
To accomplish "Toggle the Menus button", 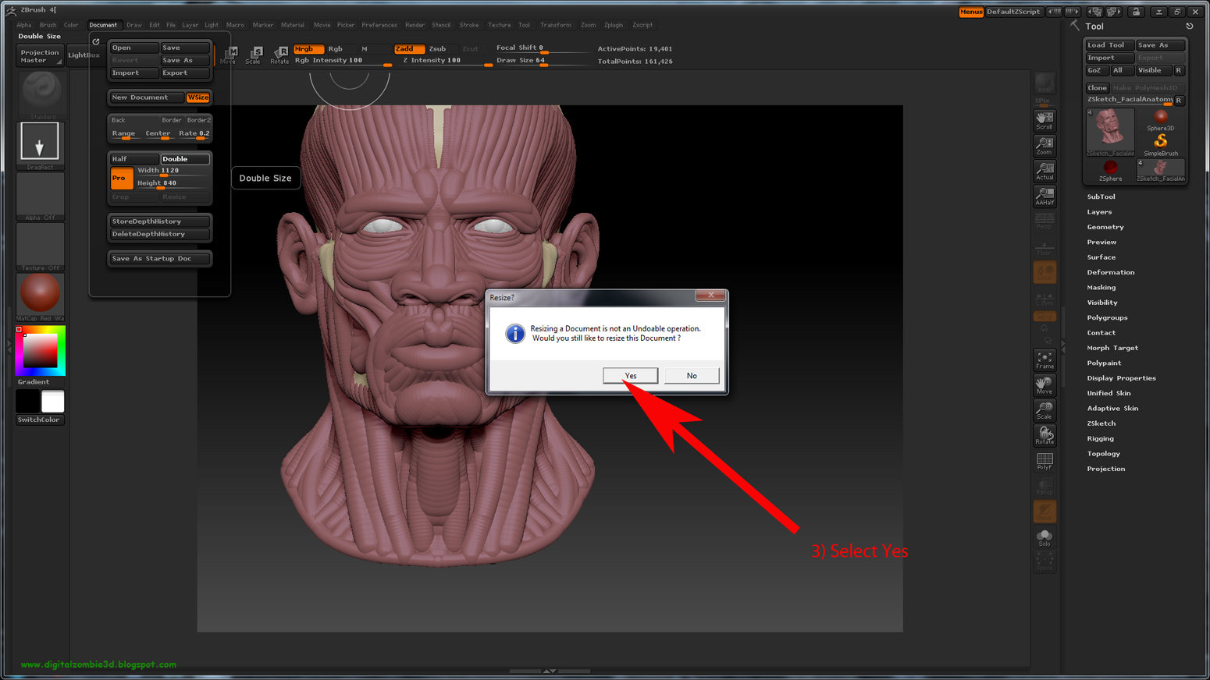I will pyautogui.click(x=971, y=12).
